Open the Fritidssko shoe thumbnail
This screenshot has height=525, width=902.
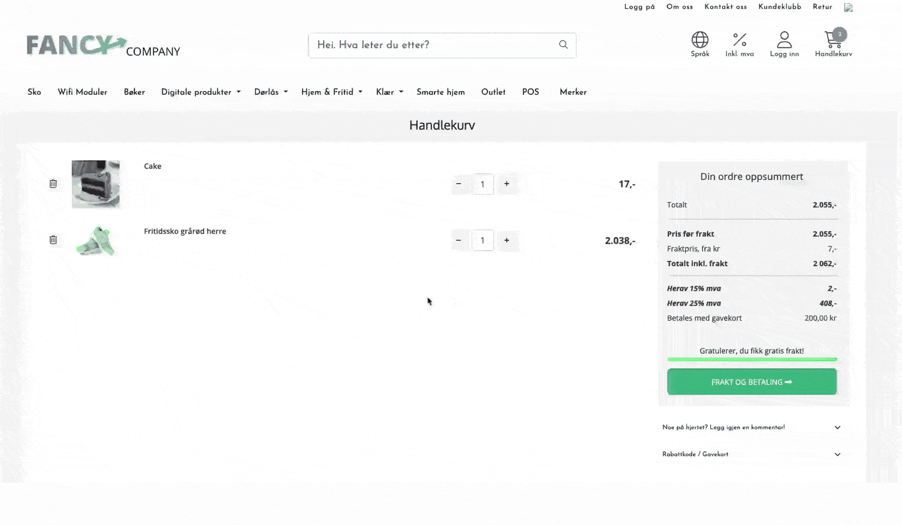coord(96,240)
